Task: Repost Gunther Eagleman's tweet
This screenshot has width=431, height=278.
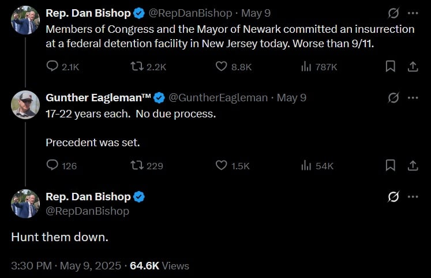Action: (137, 166)
